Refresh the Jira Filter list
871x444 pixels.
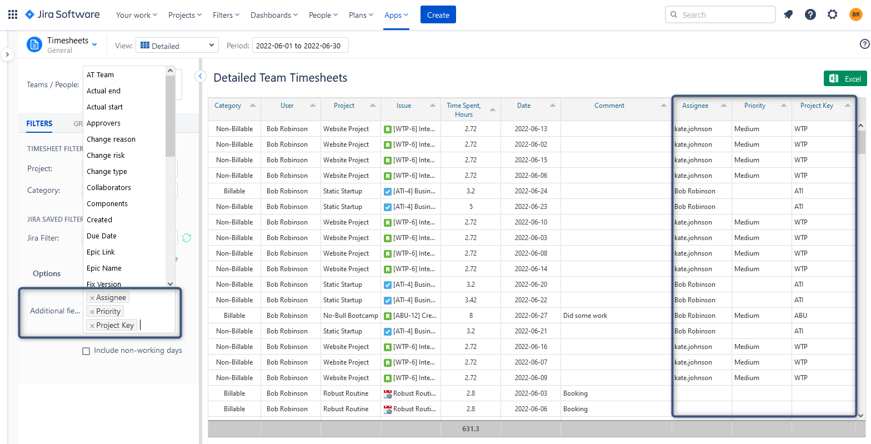(187, 238)
